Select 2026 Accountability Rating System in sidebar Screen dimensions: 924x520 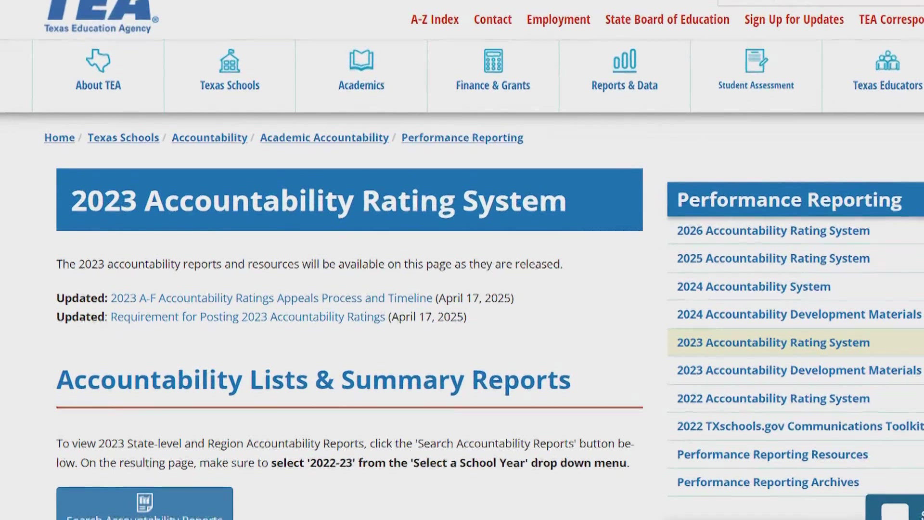(773, 230)
